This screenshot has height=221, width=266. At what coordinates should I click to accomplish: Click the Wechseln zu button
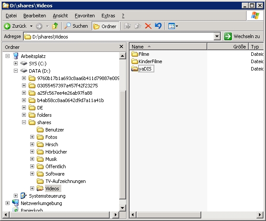(x=243, y=36)
